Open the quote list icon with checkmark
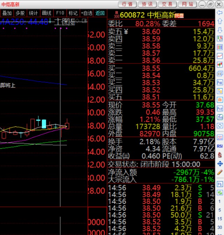The width and height of the screenshot is (224, 235). (220, 39)
